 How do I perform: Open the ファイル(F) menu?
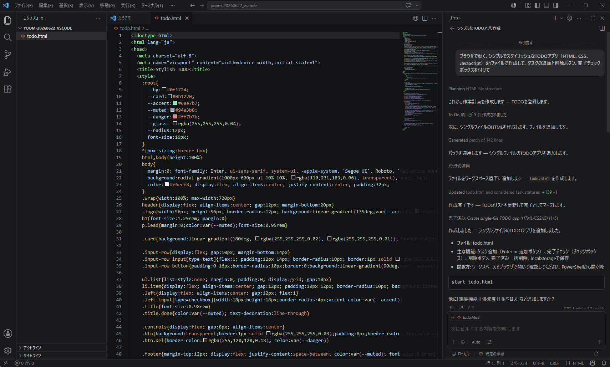click(24, 5)
